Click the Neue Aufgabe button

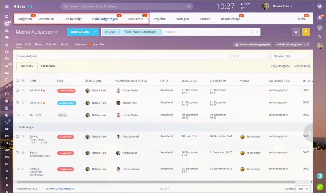click(80, 32)
